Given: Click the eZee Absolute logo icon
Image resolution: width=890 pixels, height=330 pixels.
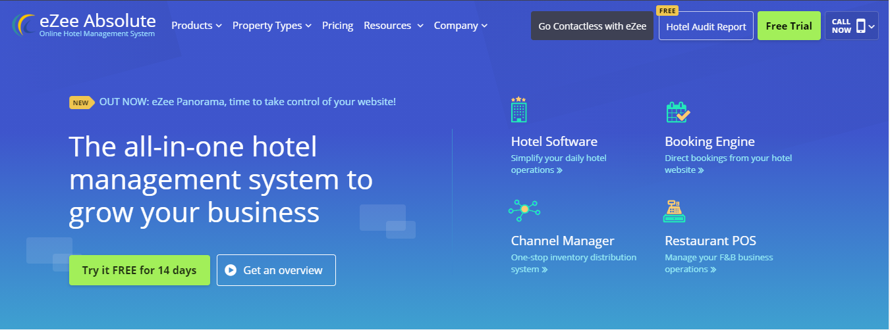Looking at the screenshot, I should (x=24, y=25).
